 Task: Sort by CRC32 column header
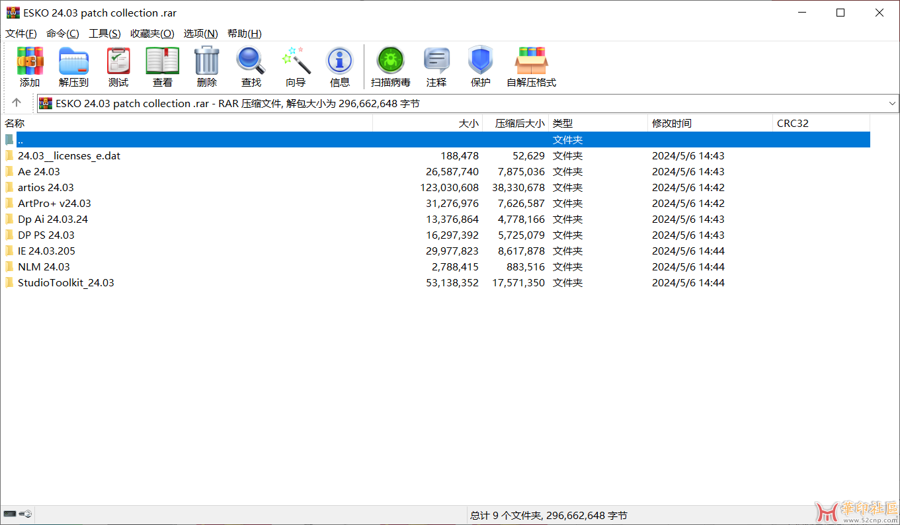pyautogui.click(x=821, y=124)
